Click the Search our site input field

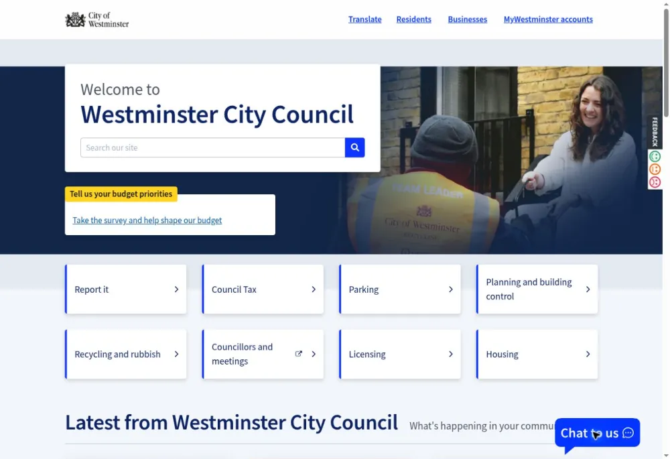[213, 147]
